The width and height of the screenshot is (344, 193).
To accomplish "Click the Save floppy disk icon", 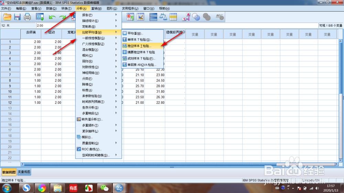I will click(17, 17).
